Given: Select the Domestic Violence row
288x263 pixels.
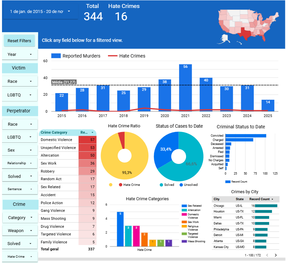Looking at the screenshot, I should click(x=67, y=140).
